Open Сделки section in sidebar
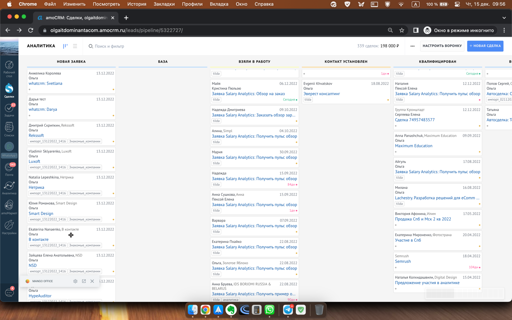Viewport: 512px width, 320px height. tap(9, 91)
